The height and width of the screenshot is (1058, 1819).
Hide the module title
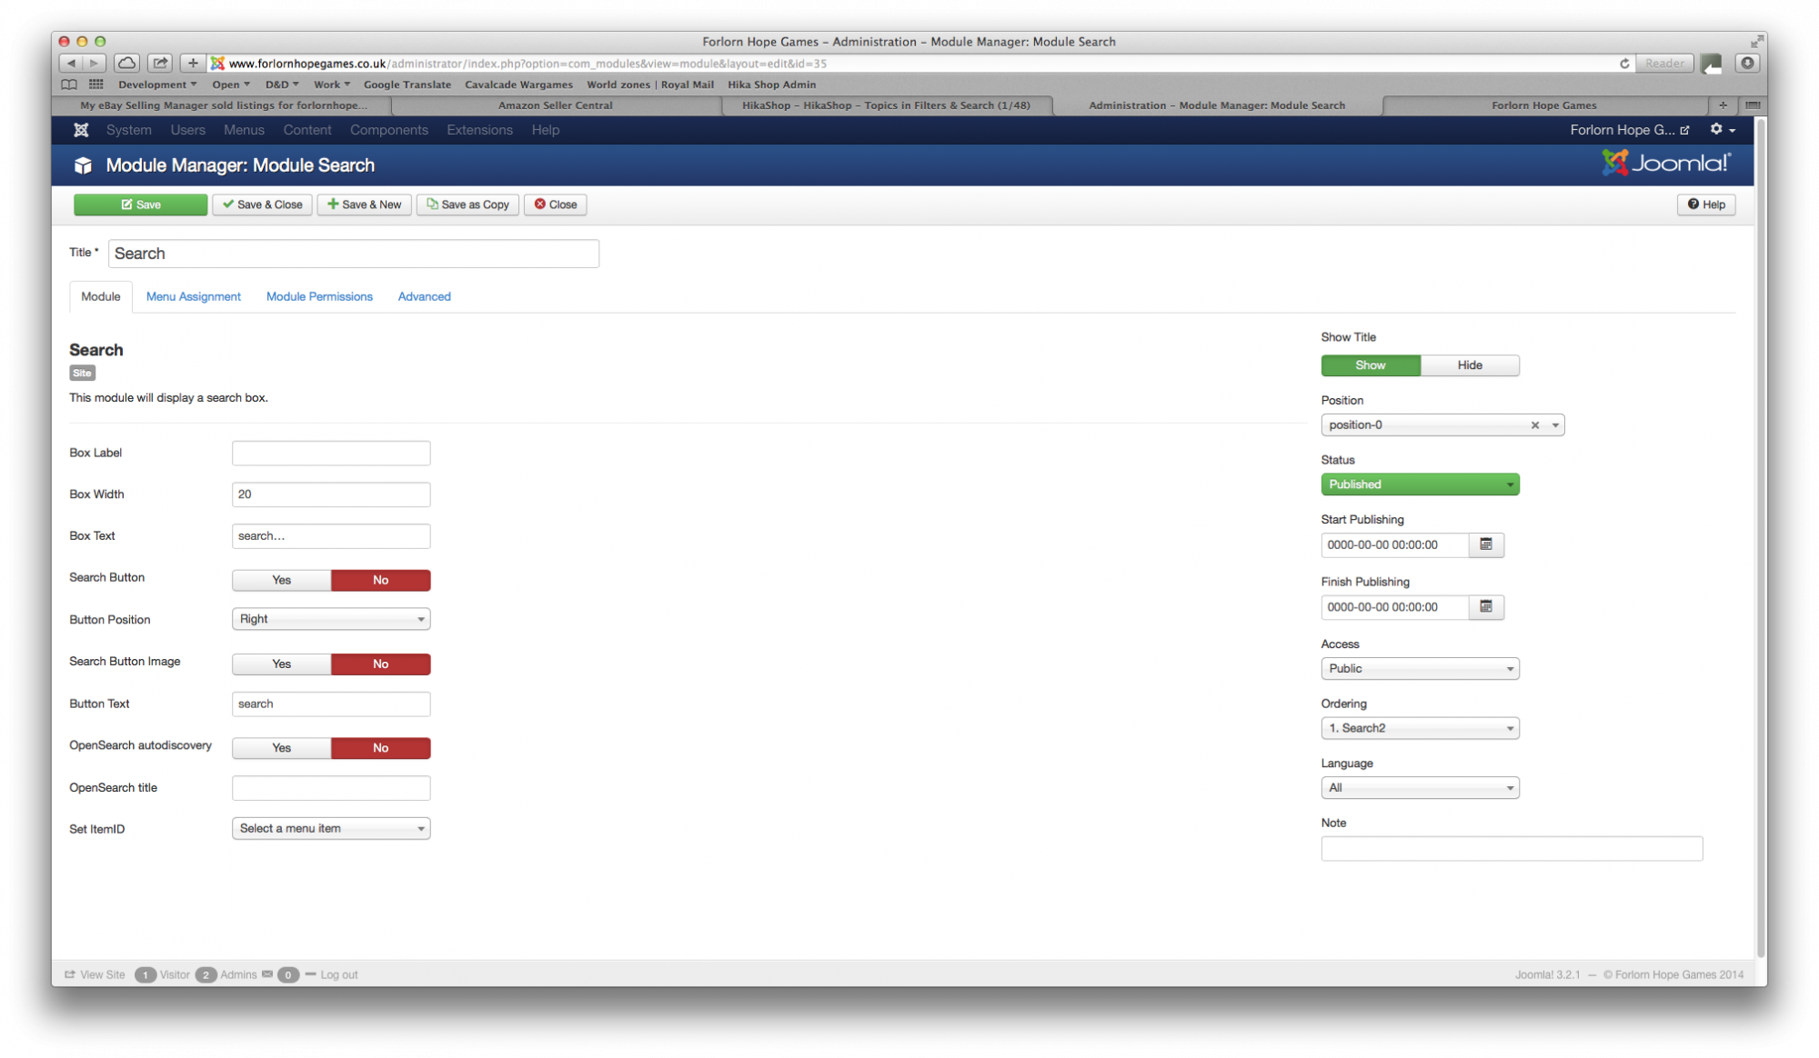pos(1469,365)
